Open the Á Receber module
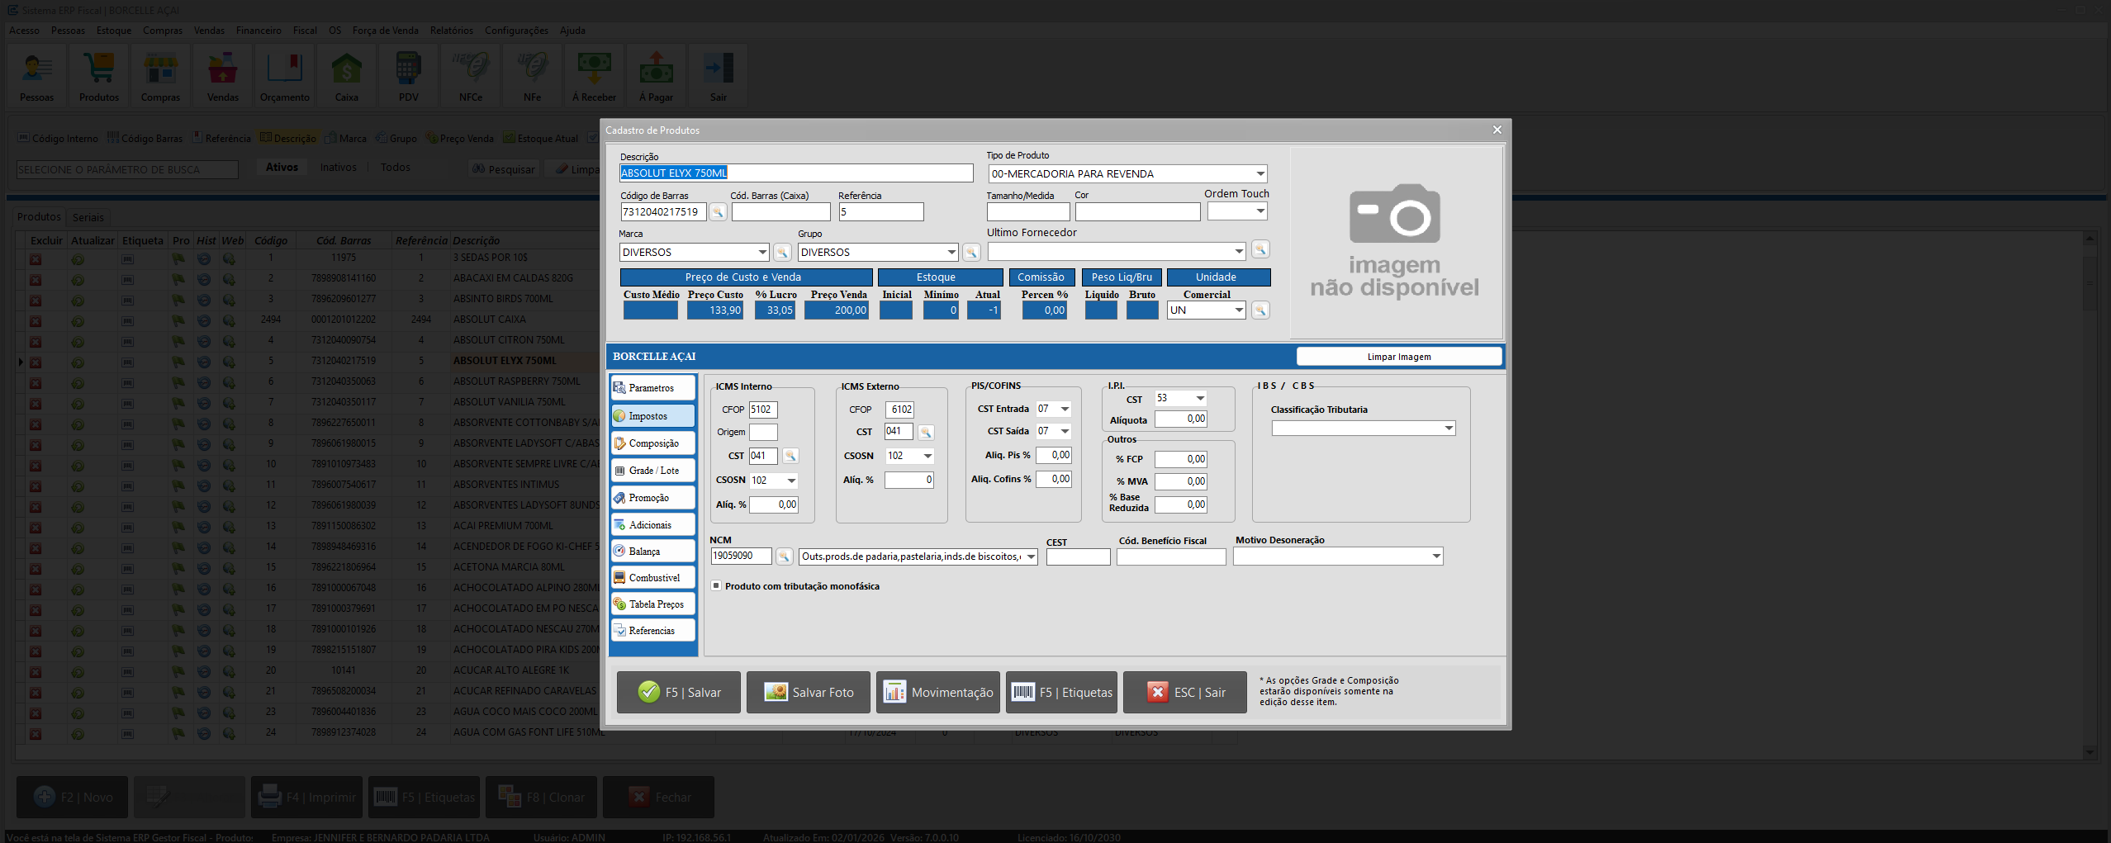 pyautogui.click(x=594, y=75)
